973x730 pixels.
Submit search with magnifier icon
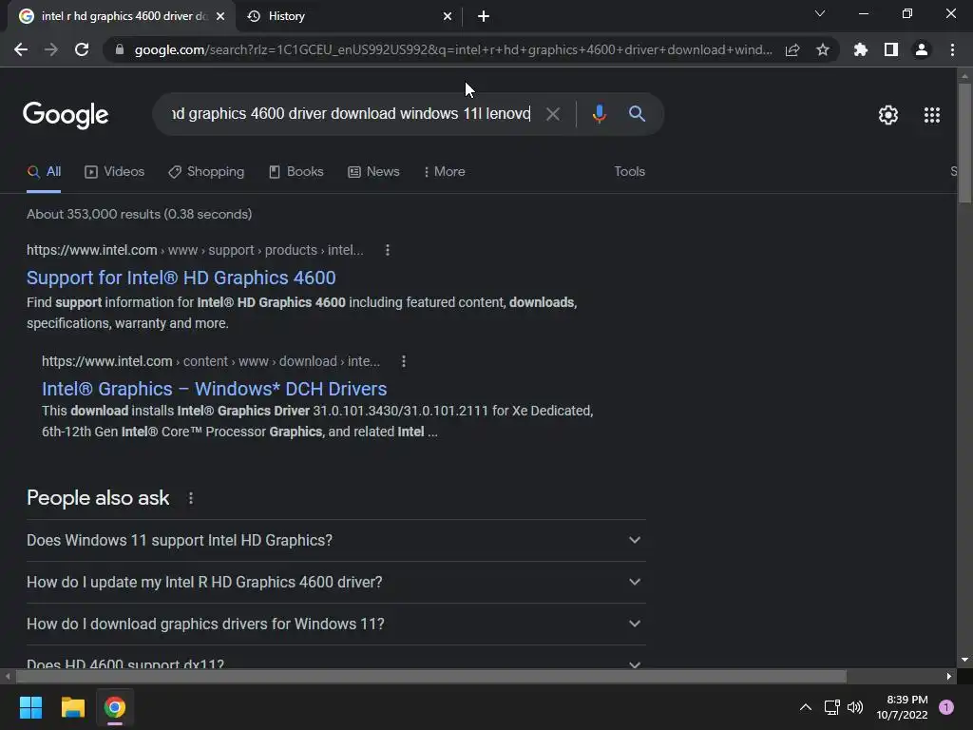[x=638, y=114]
